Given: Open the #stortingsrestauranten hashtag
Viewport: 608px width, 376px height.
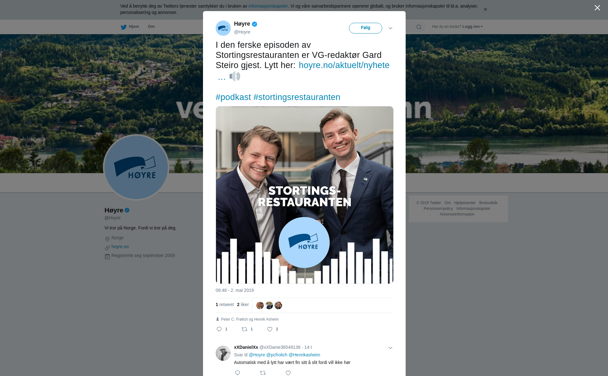Looking at the screenshot, I should [x=297, y=97].
